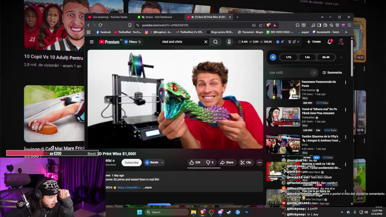Image resolution: width=386 pixels, height=217 pixels.
Task: Go back in browser history
Action: click(88, 25)
